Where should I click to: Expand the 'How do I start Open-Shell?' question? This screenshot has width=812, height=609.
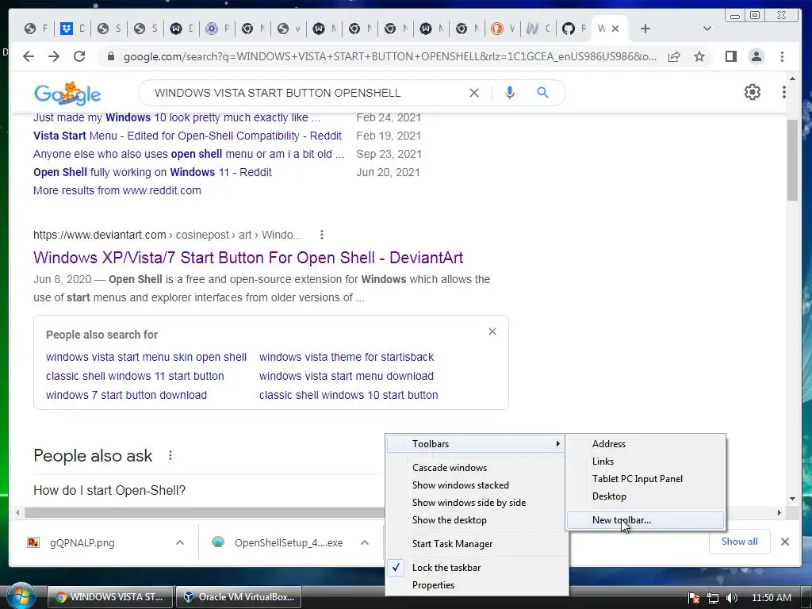[x=109, y=490]
